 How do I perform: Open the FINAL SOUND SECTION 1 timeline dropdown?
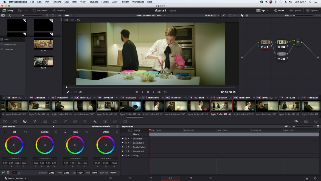point(151,15)
